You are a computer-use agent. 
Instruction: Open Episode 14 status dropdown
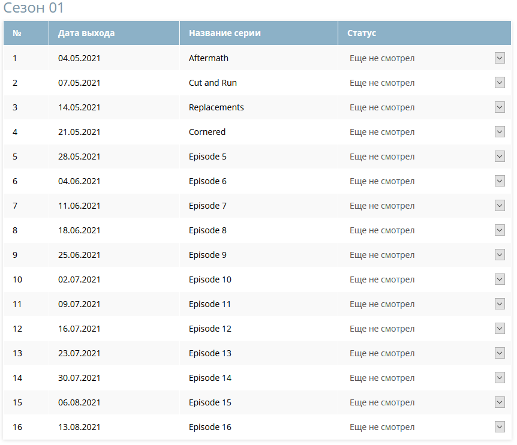(x=500, y=378)
